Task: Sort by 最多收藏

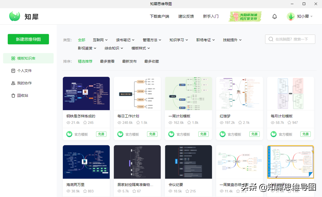Action: click(x=152, y=61)
